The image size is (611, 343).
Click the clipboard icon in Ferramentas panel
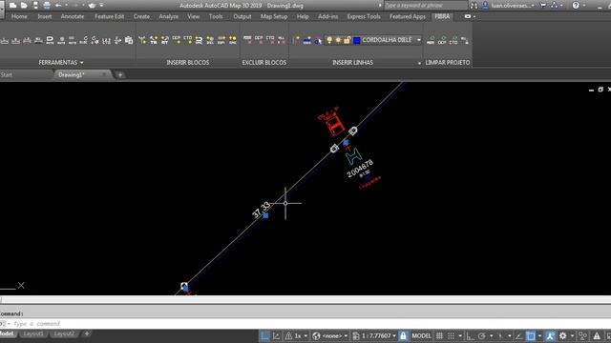(x=129, y=40)
